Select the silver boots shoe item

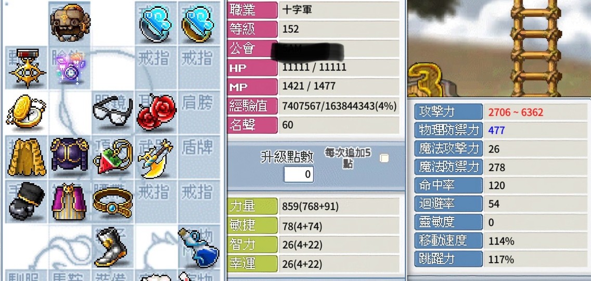click(x=111, y=247)
